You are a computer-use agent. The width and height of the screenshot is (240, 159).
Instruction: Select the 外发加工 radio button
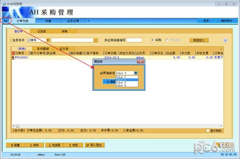(167, 40)
